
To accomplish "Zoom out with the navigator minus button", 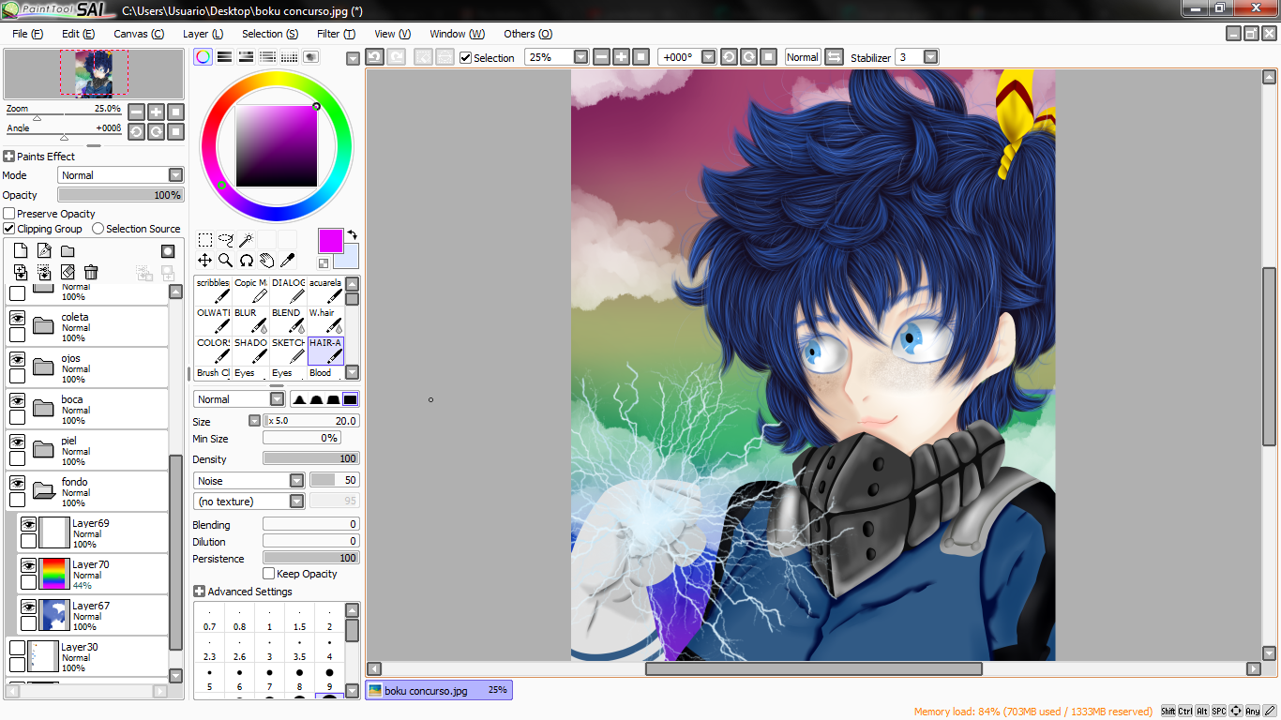I will point(136,112).
